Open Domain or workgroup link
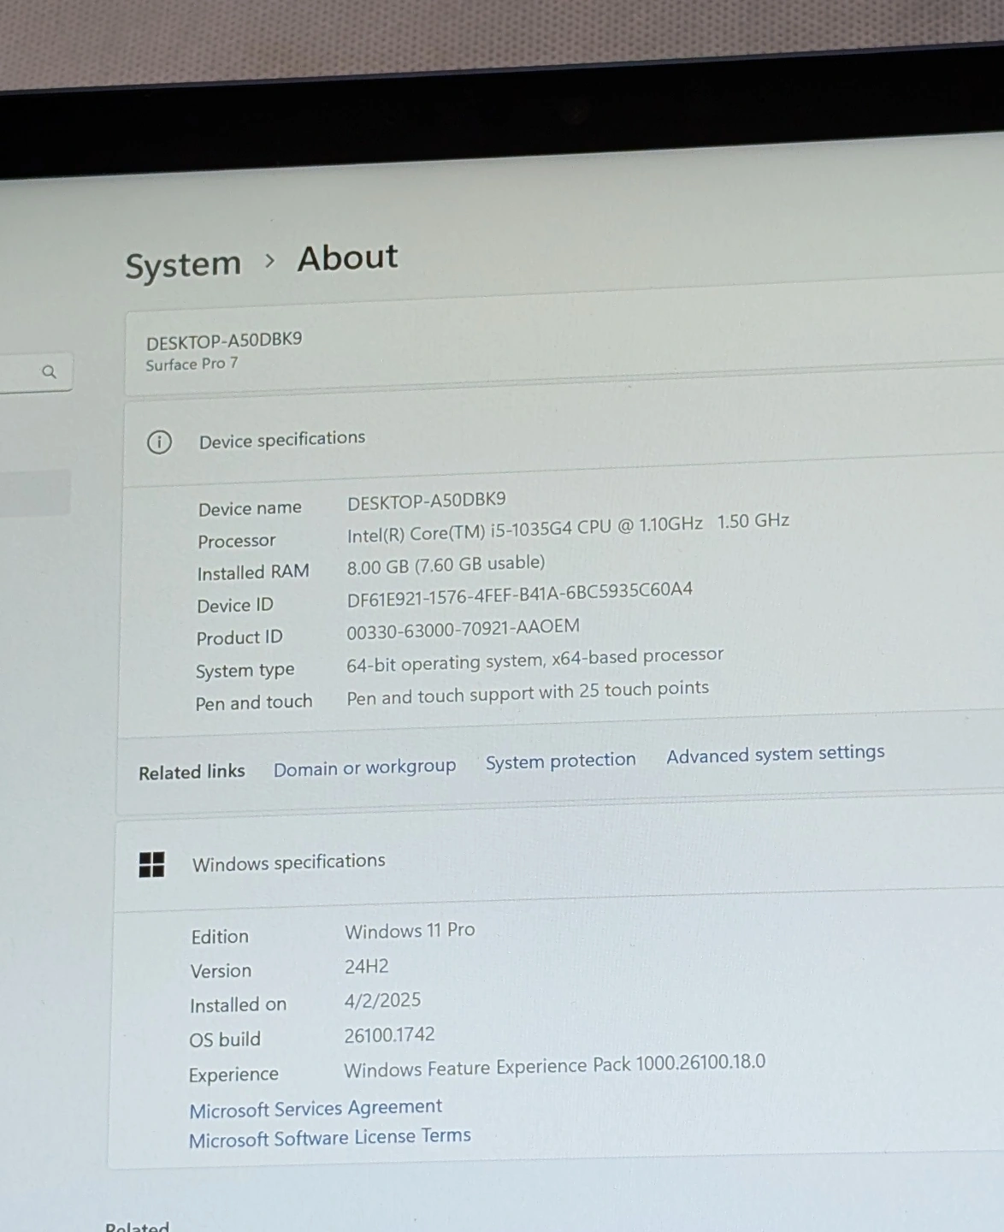 tap(364, 767)
